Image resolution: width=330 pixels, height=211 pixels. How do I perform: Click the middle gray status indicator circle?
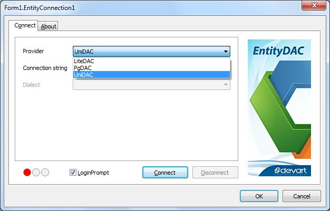click(36, 173)
